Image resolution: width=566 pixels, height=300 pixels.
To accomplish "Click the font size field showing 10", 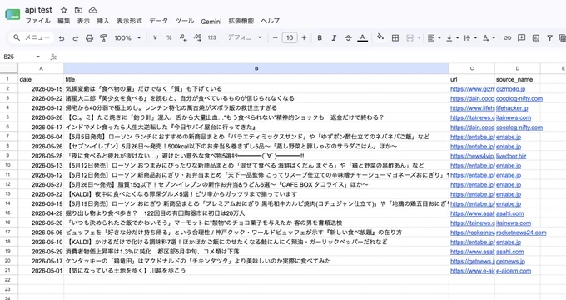I will [x=290, y=37].
